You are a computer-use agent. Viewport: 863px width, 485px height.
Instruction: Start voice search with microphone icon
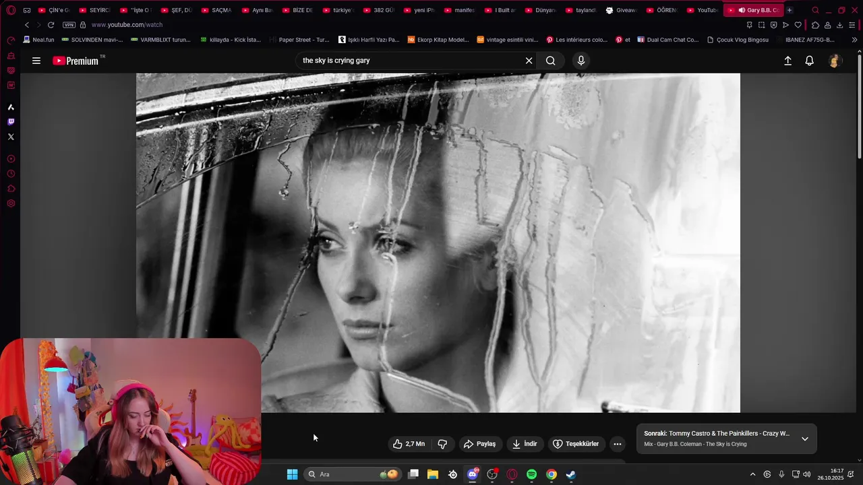(x=581, y=61)
